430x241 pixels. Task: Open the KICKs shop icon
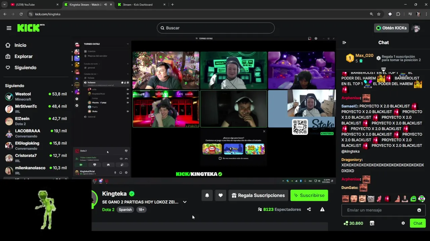point(372,223)
